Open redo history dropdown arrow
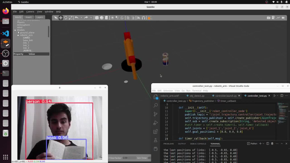The height and width of the screenshot is (163, 290). (91, 18)
